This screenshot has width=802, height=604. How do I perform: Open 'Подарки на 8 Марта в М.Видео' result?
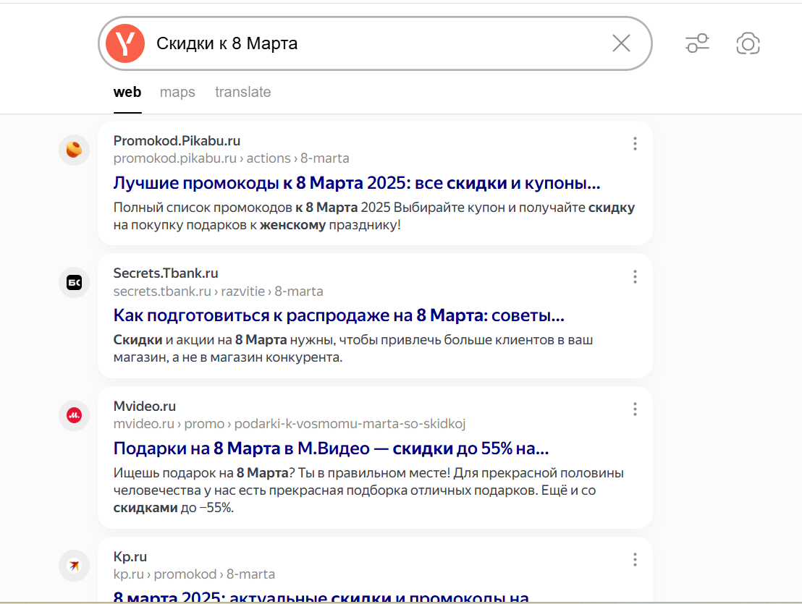(331, 448)
